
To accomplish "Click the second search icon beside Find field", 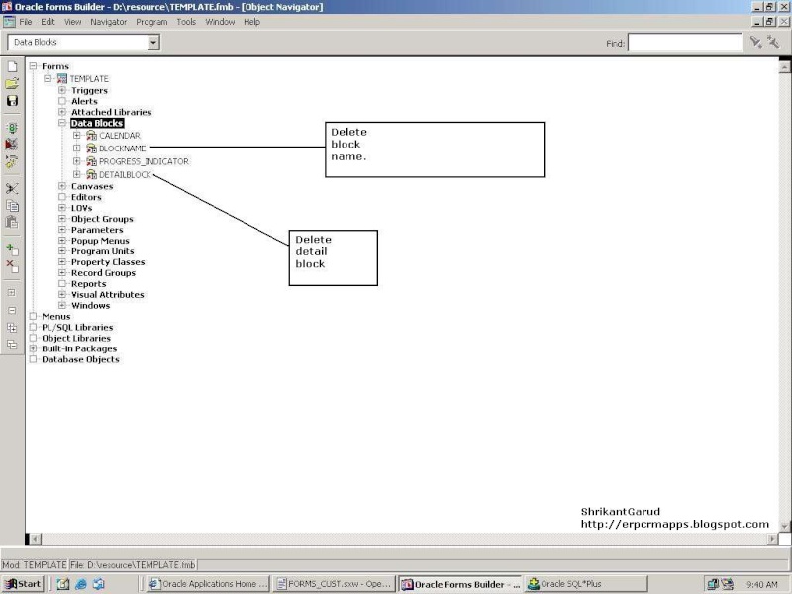I will (773, 42).
